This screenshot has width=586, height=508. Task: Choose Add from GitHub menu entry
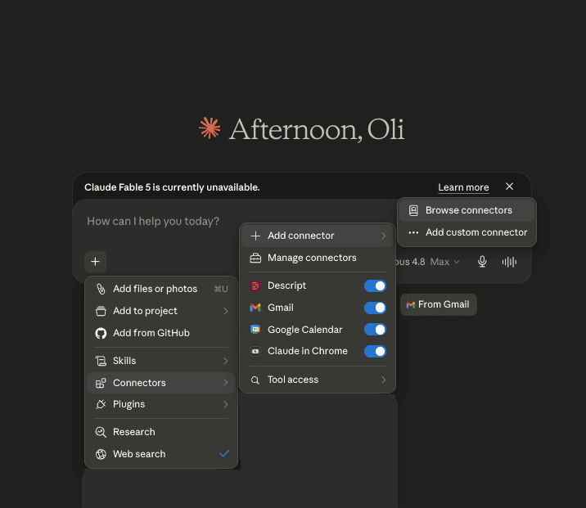161,333
